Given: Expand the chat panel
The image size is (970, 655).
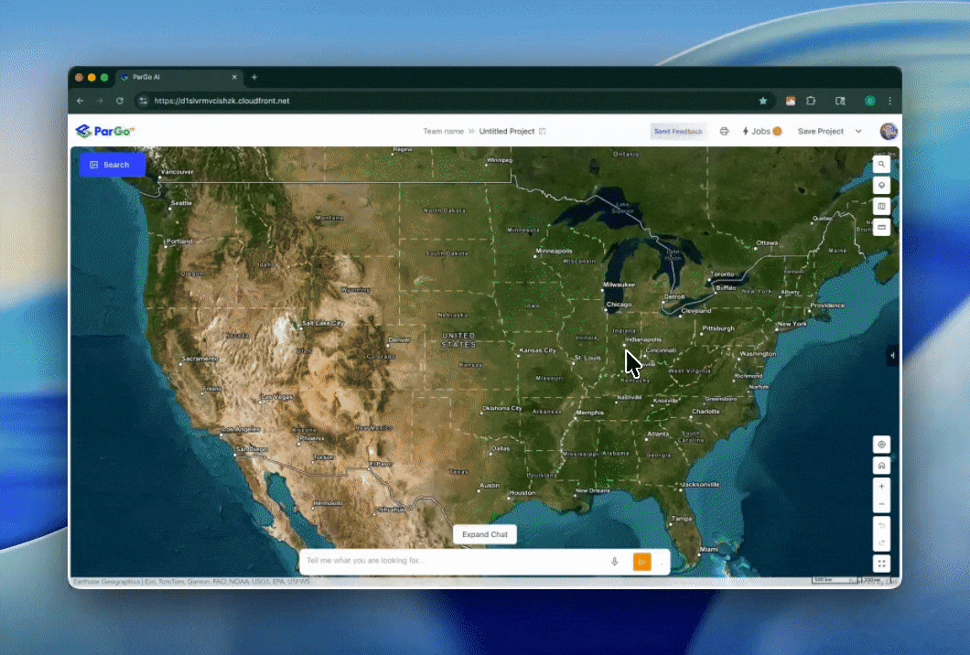Looking at the screenshot, I should [484, 534].
